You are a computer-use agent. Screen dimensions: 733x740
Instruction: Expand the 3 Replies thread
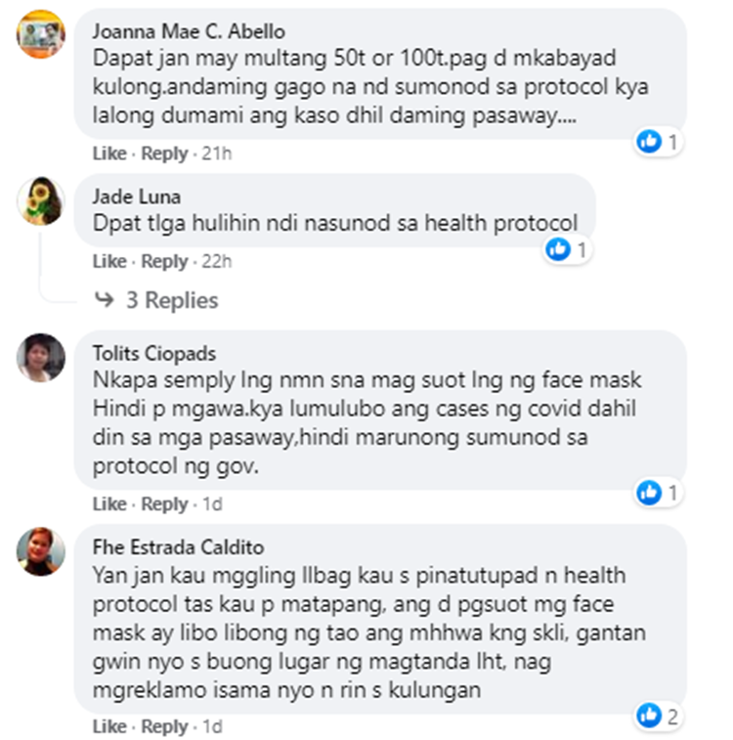[172, 300]
